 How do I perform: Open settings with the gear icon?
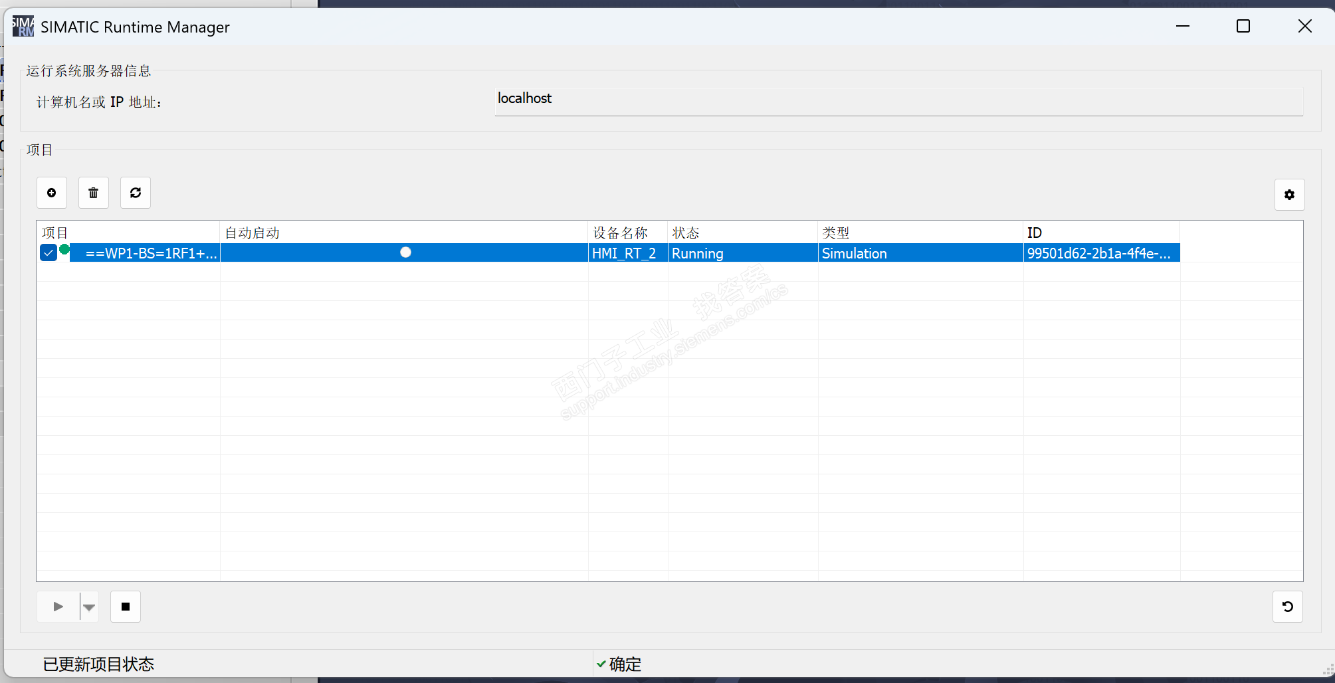coord(1289,195)
